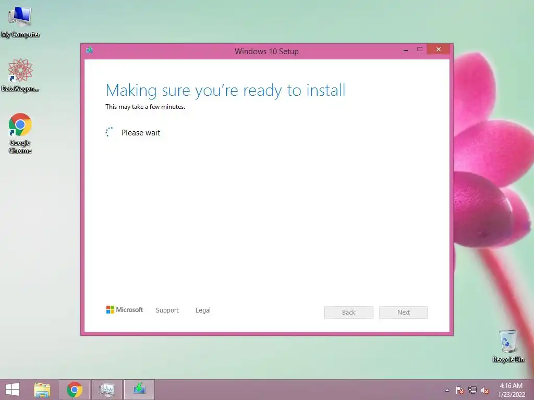
Task: Open the My Computer desktop icon
Action: pos(20,22)
